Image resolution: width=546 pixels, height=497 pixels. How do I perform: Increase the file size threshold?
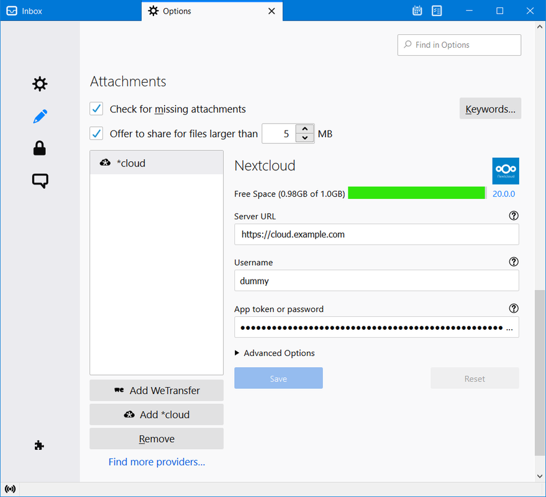305,129
